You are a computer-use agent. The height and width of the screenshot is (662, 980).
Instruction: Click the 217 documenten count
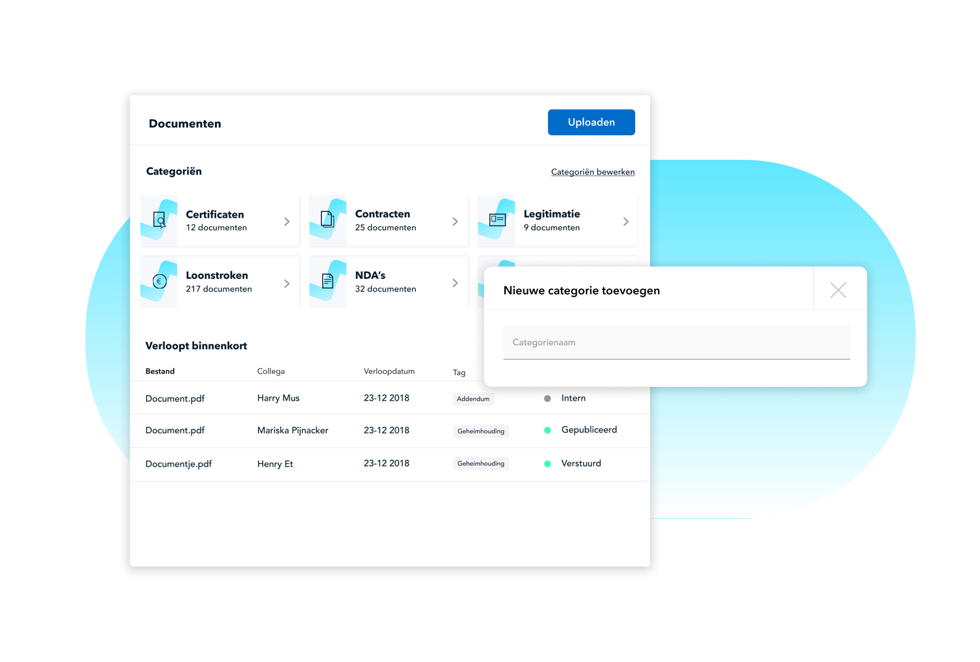(219, 289)
